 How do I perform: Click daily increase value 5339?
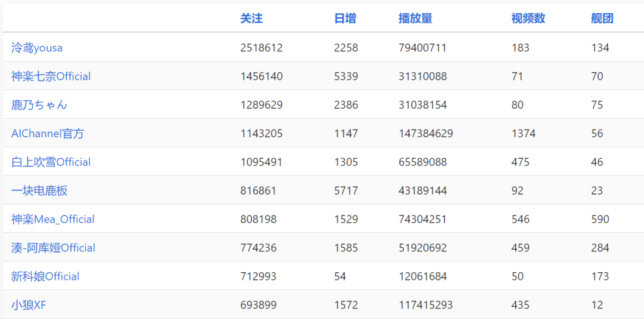346,76
